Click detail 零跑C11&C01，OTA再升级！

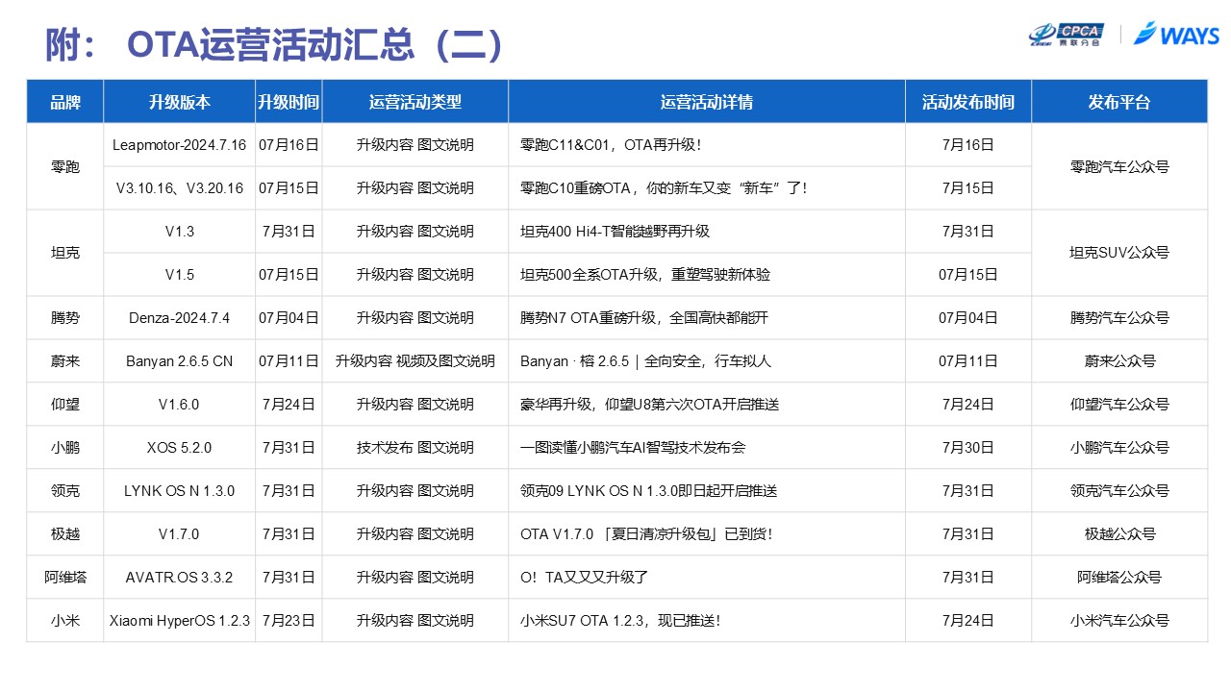611,145
